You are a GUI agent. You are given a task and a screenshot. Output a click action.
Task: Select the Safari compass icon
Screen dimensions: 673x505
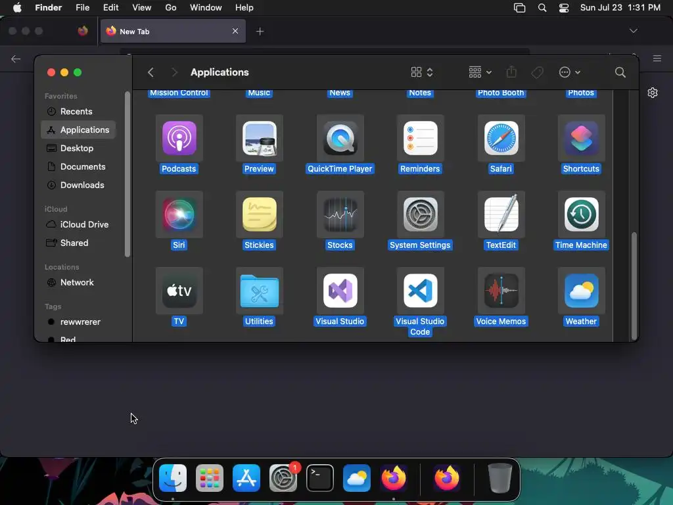(x=501, y=138)
